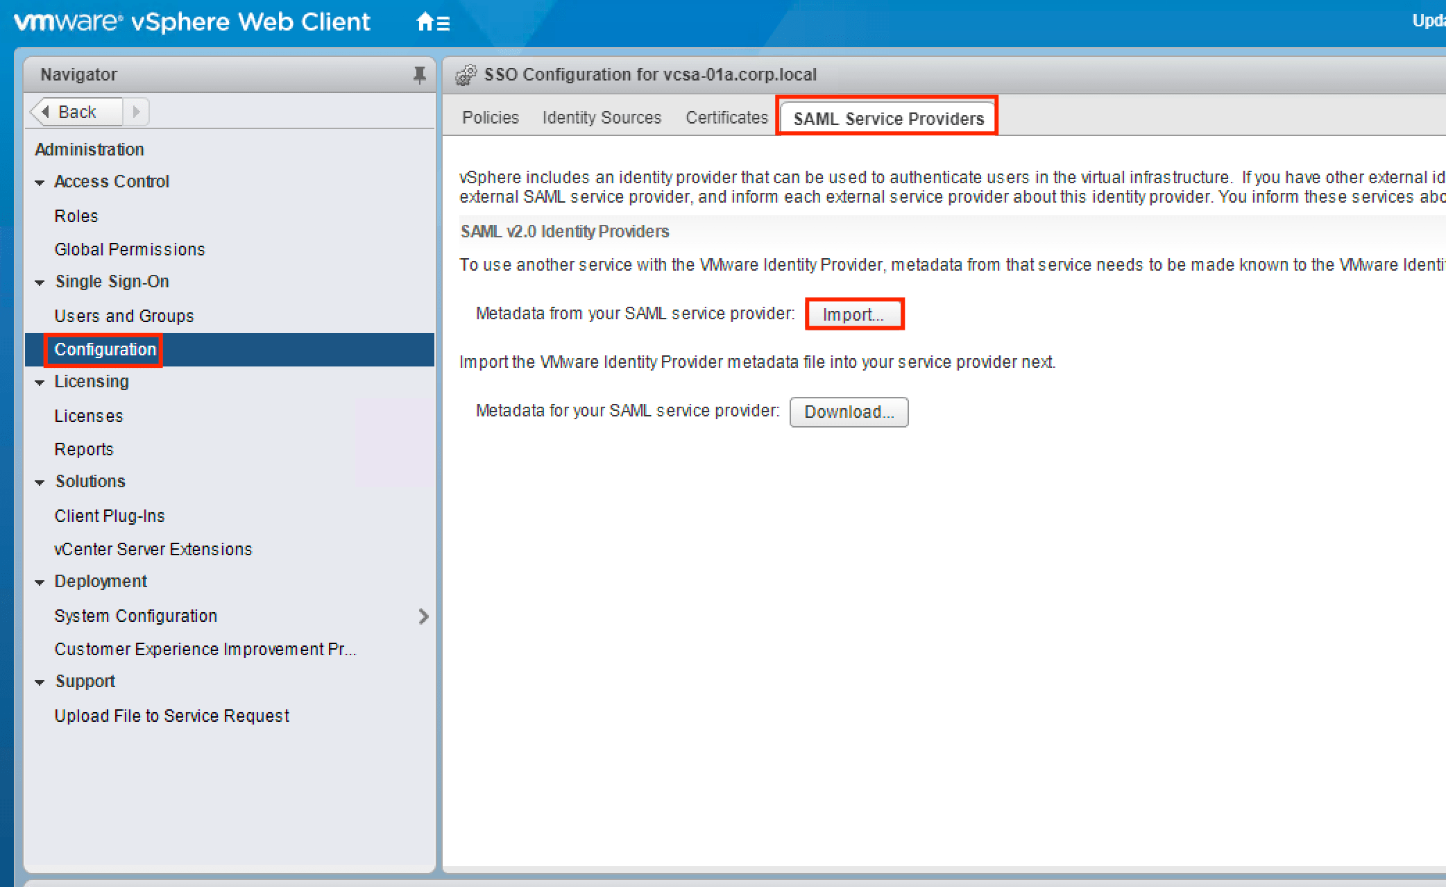The width and height of the screenshot is (1446, 887).
Task: Click the Back navigation button
Action: pyautogui.click(x=76, y=112)
